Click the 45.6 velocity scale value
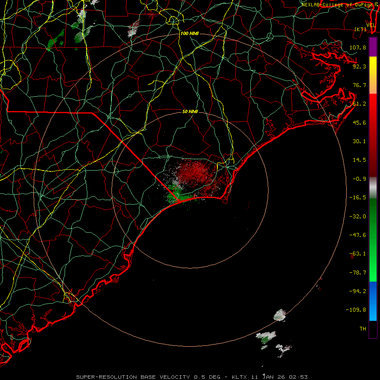The height and width of the screenshot is (380, 380). click(x=359, y=122)
